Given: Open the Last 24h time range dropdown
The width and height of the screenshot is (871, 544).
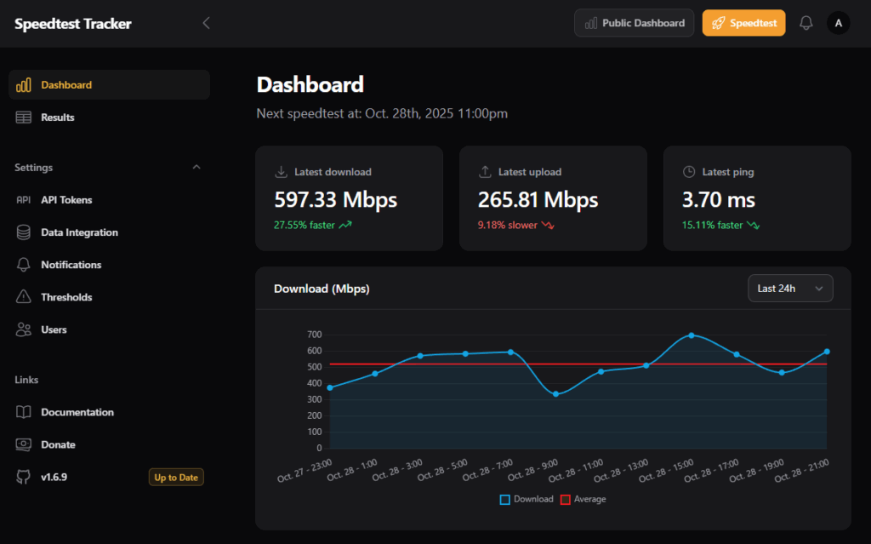Looking at the screenshot, I should tap(790, 289).
